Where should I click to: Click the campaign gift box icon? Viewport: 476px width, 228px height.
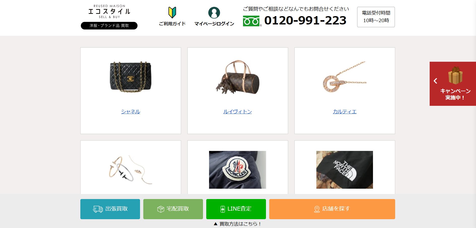pyautogui.click(x=455, y=75)
